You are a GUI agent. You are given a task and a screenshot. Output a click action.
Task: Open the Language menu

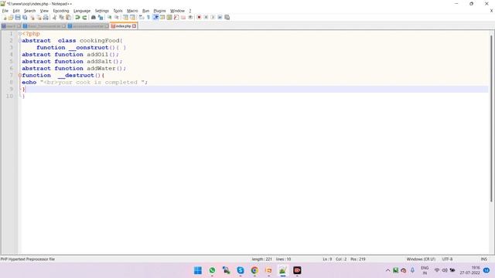point(82,11)
